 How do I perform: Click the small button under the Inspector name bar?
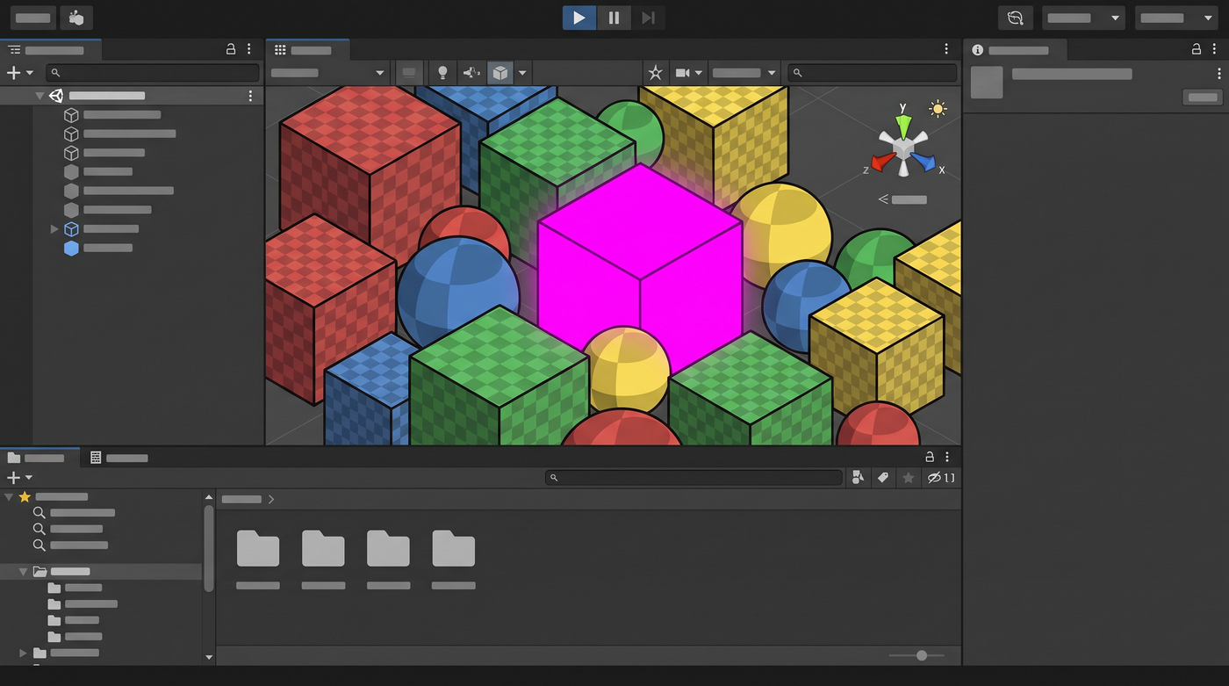1203,97
